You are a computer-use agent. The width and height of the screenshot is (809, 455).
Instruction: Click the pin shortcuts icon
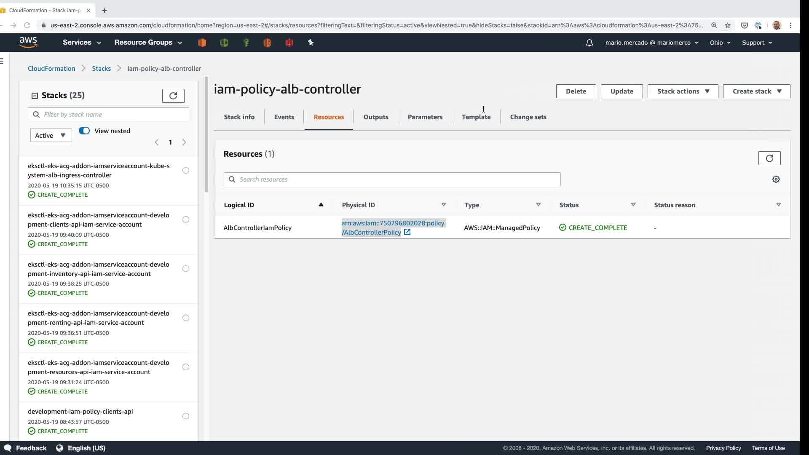point(311,43)
